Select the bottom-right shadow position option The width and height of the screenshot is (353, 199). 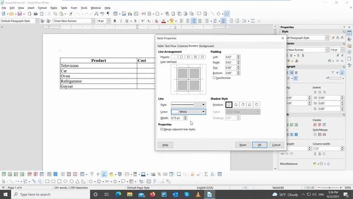[236, 104]
